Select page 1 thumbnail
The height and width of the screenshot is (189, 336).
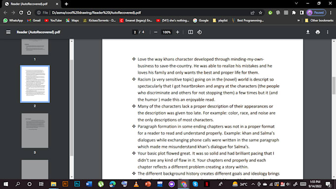(x=35, y=47)
